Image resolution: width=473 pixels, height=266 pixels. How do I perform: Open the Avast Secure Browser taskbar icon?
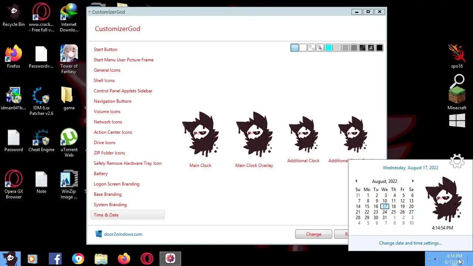click(78, 259)
